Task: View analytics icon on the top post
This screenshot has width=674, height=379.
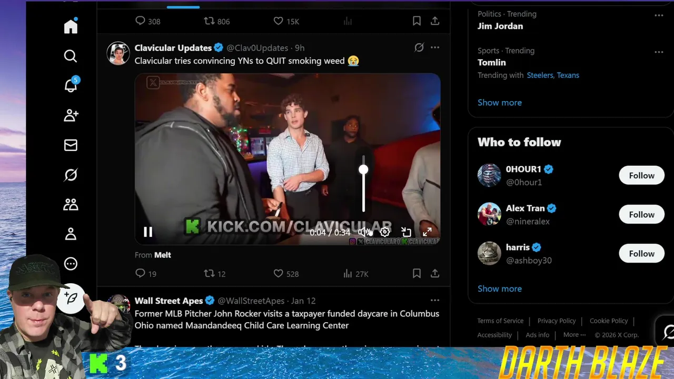Action: point(348,21)
